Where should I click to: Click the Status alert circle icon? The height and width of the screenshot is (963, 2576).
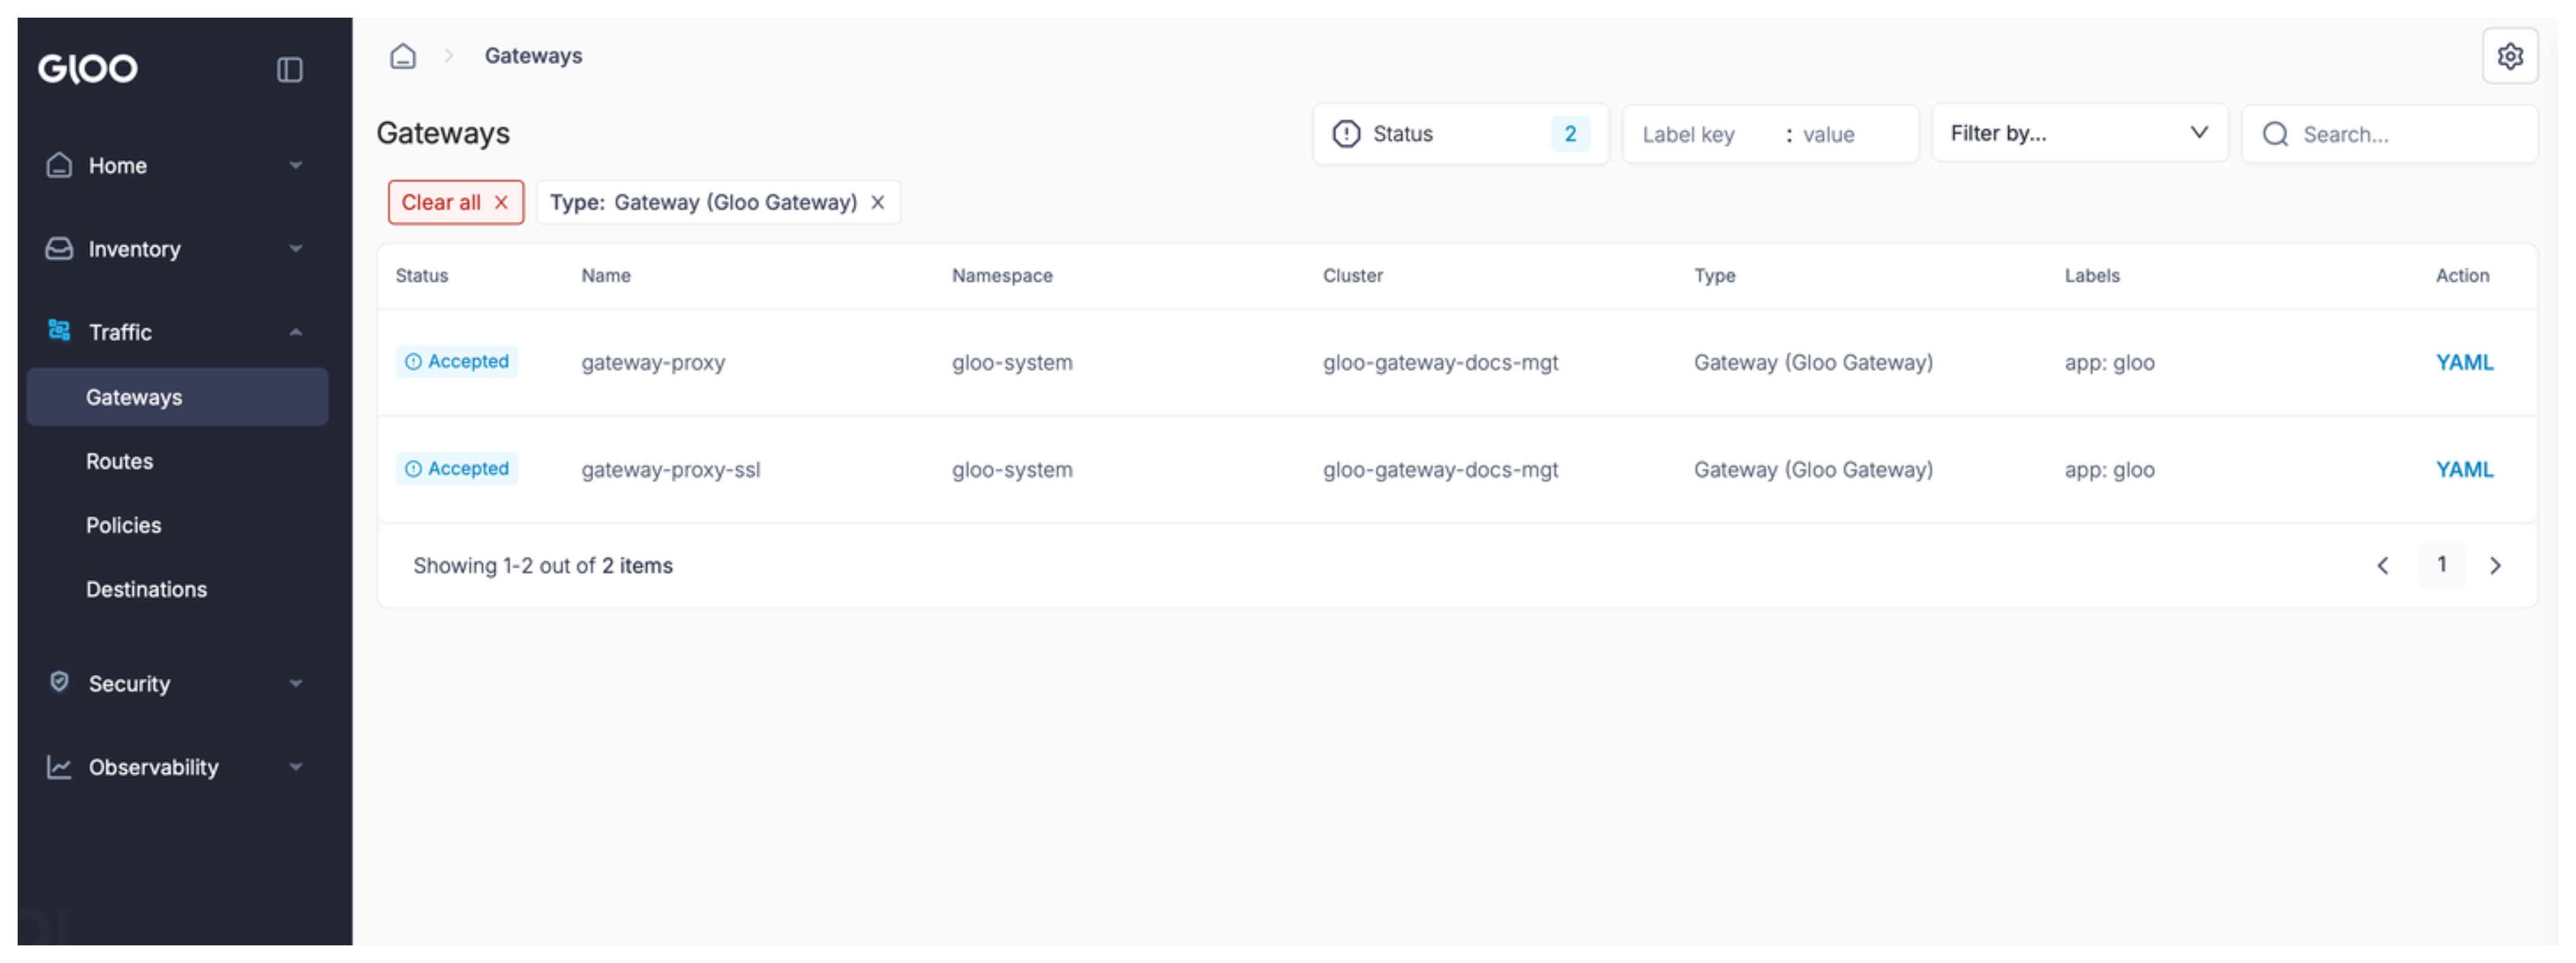1346,134
